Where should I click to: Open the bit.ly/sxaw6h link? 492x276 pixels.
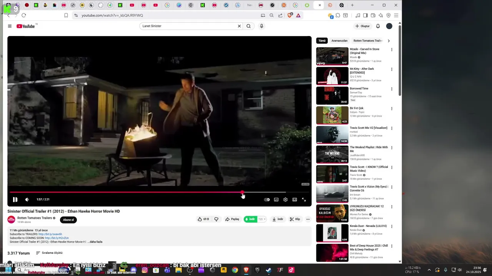click(50, 234)
